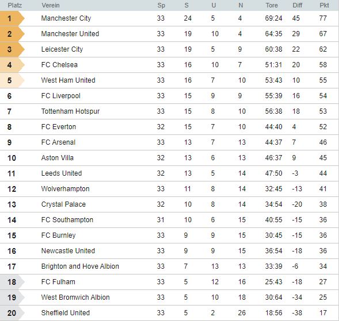Image resolution: width=339 pixels, height=321 pixels.
Task: Click the rank 3 orange arrow badge
Action: (12, 49)
